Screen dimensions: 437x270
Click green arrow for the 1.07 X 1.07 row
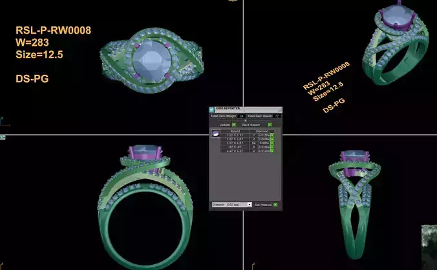pyautogui.click(x=272, y=139)
